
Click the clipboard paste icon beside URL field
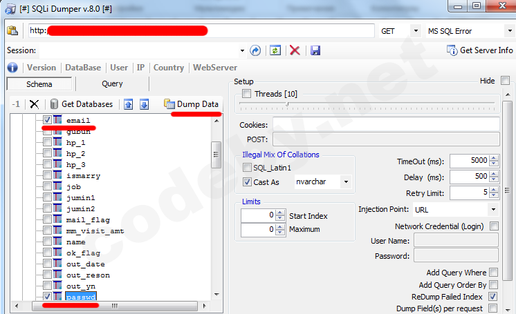pos(12,30)
